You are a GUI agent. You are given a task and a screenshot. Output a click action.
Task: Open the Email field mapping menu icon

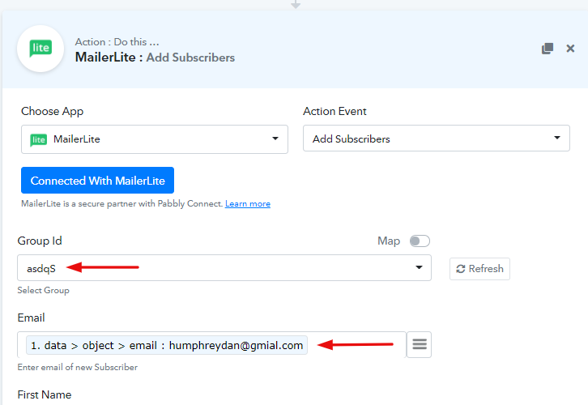(x=420, y=344)
